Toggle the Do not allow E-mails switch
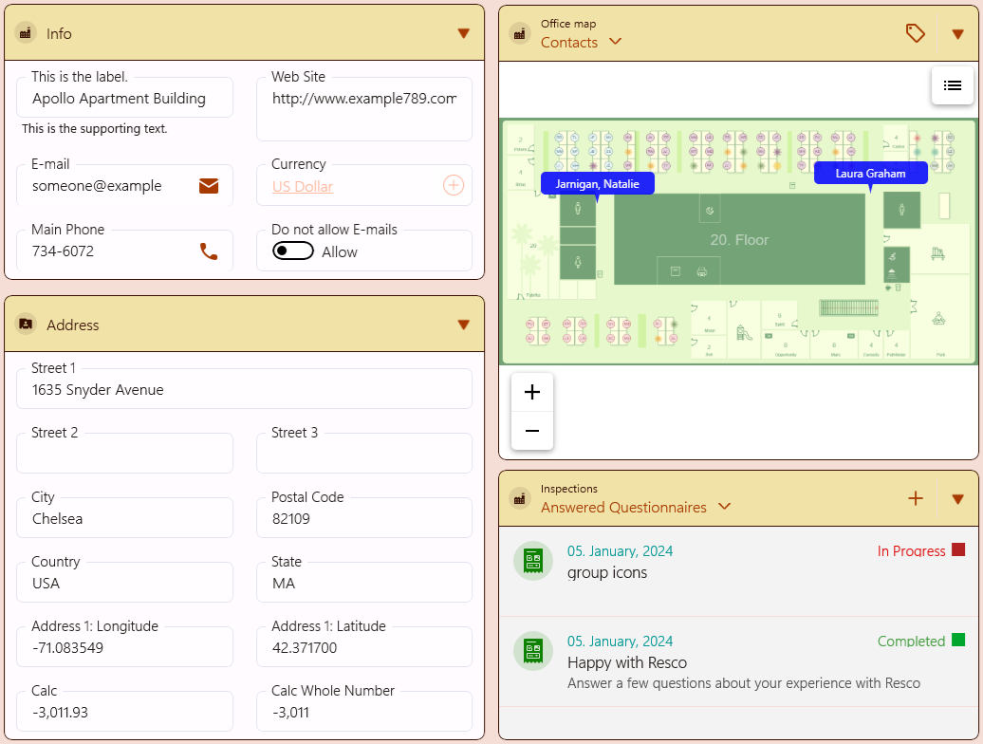 [293, 251]
